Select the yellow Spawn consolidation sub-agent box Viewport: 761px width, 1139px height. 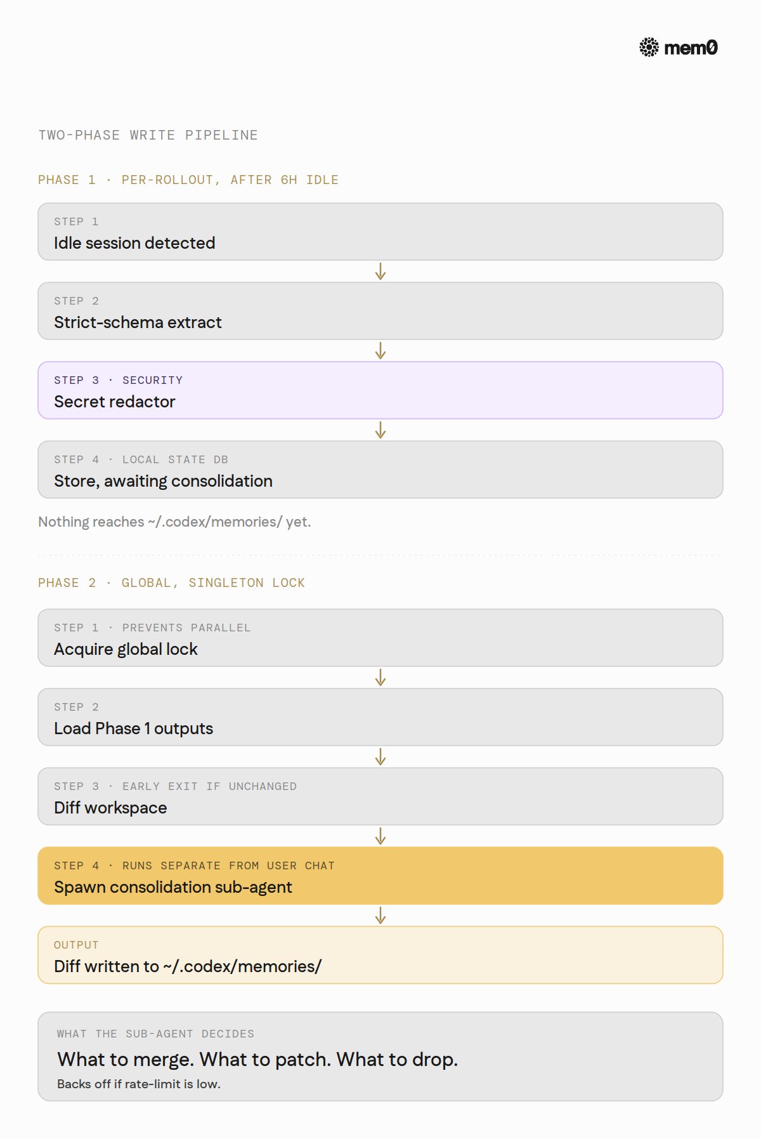[x=380, y=876]
